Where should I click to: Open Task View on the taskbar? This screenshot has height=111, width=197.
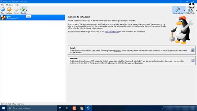point(67,108)
